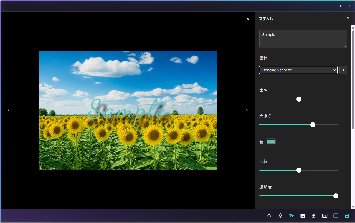Click the Sample text input box
355x223 pixels.
point(303,39)
